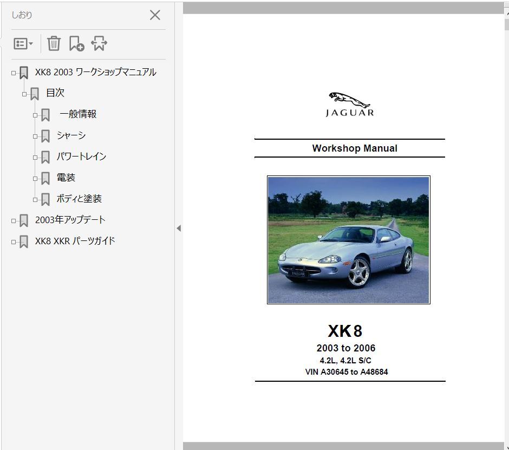Expand the パワートレイン tree node

click(x=35, y=158)
